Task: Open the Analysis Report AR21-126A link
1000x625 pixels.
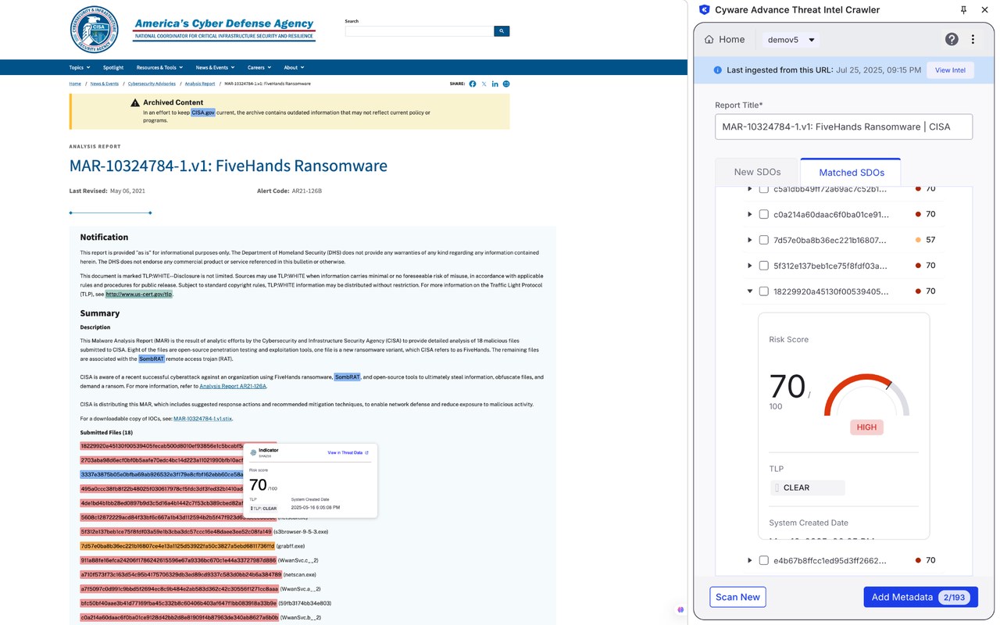Action: tap(233, 386)
